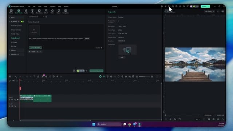Click the timeline layout grid icon
Viewport: 233px width, 131px height.
pos(10,76)
